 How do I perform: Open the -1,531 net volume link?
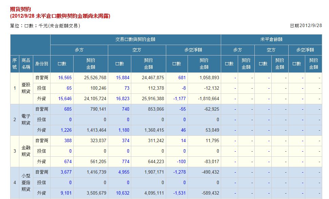[x=179, y=193]
